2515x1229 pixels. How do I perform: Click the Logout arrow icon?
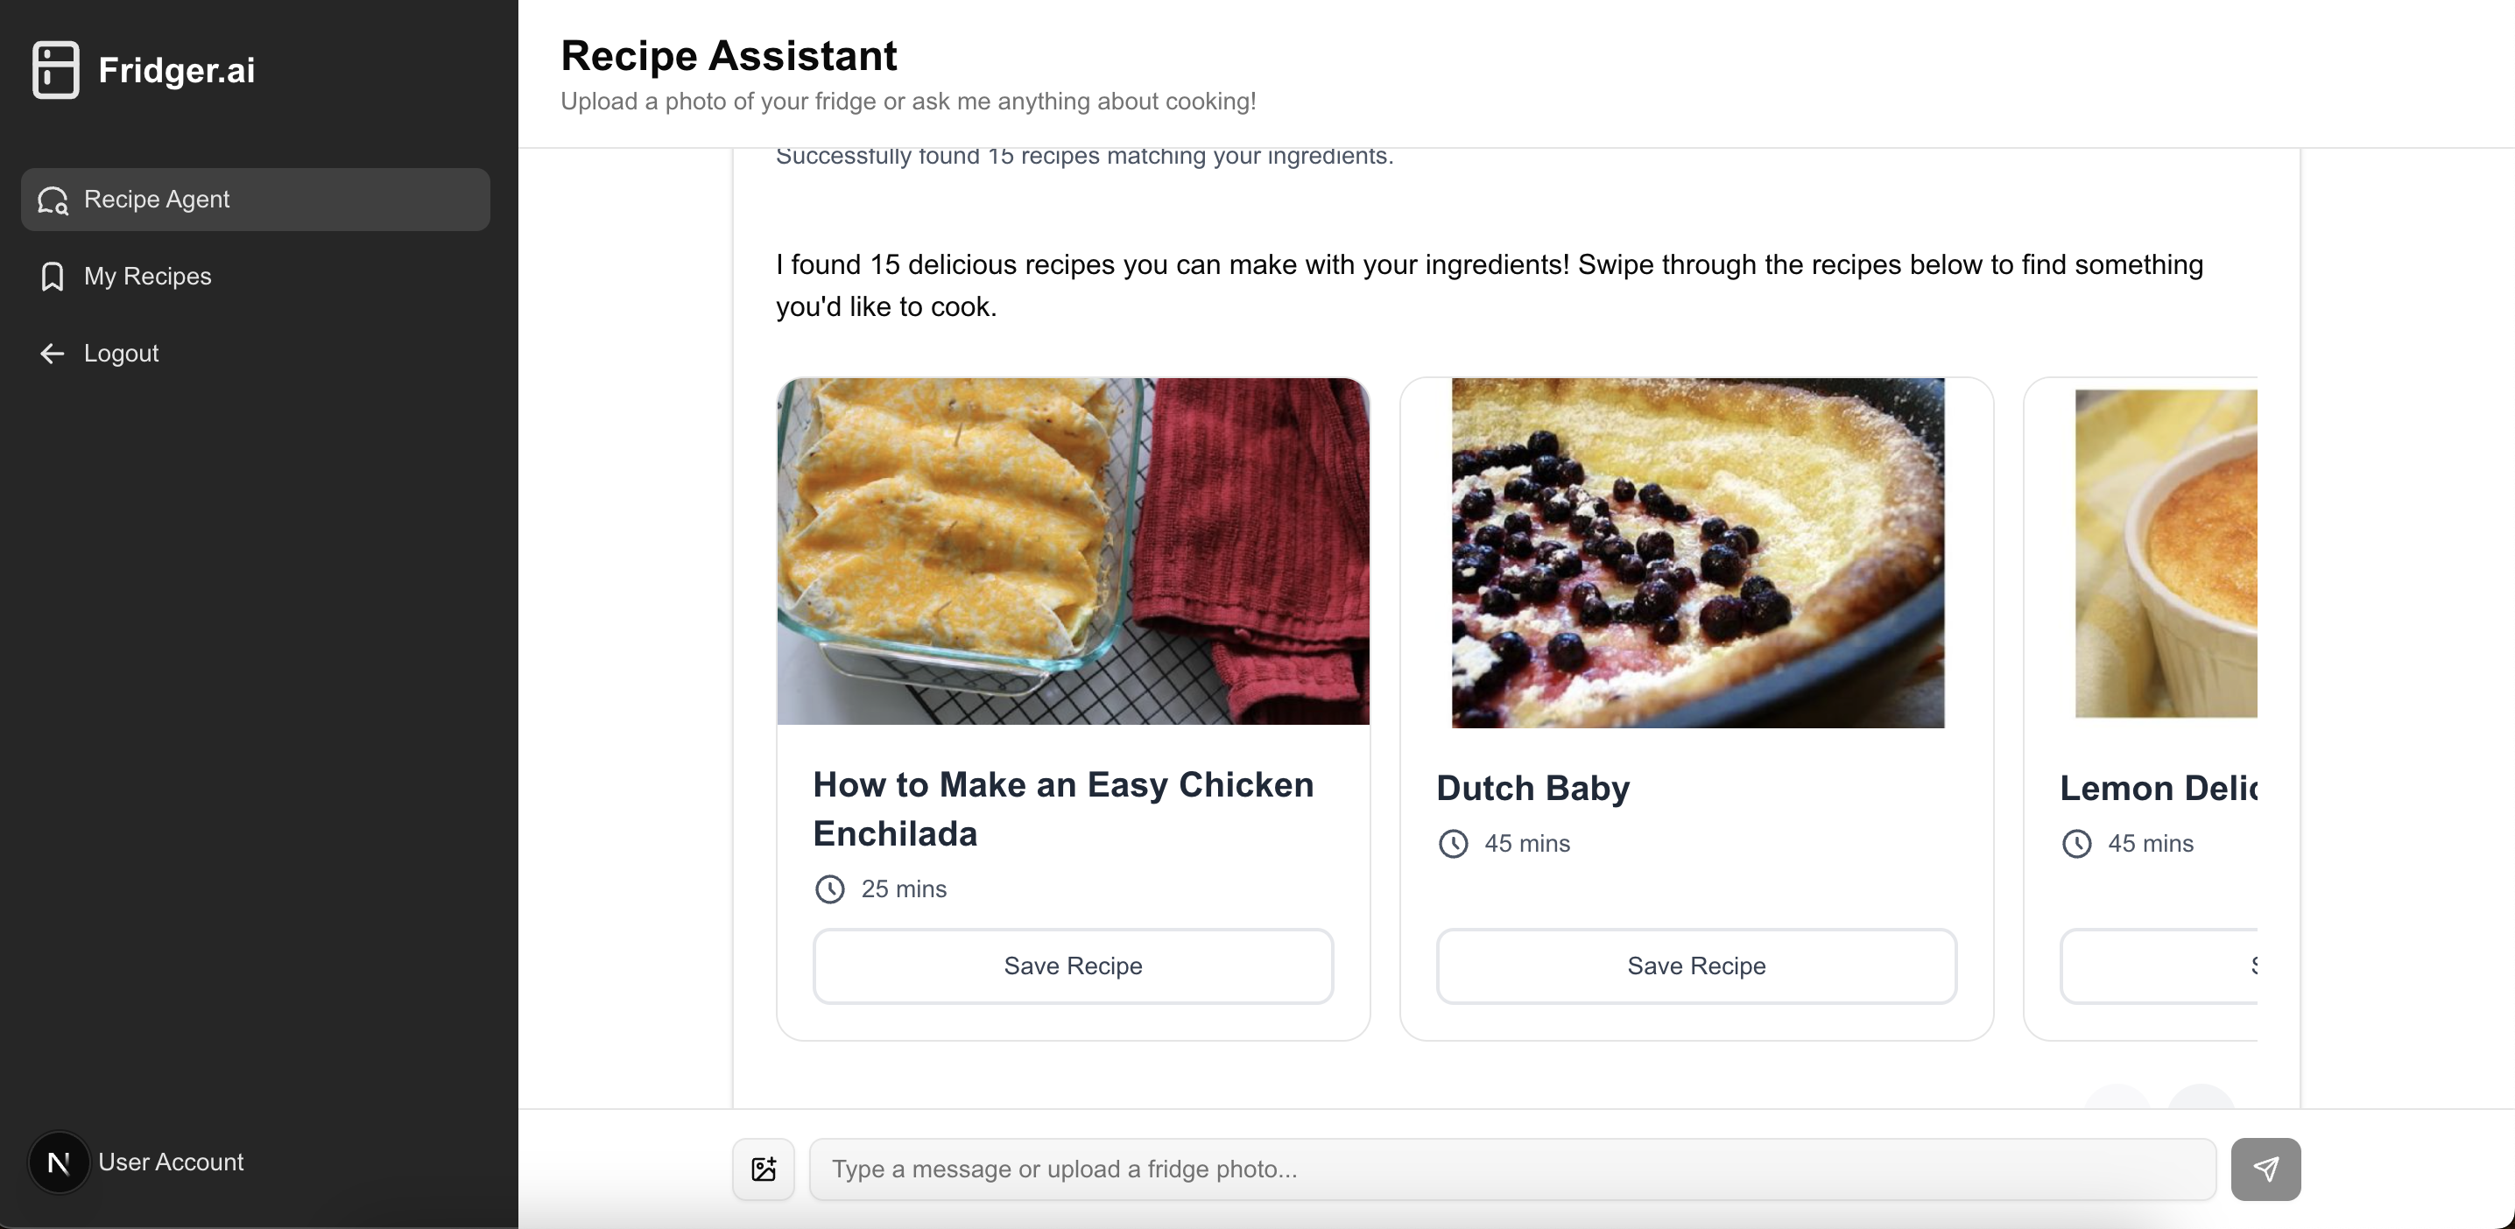(x=53, y=354)
